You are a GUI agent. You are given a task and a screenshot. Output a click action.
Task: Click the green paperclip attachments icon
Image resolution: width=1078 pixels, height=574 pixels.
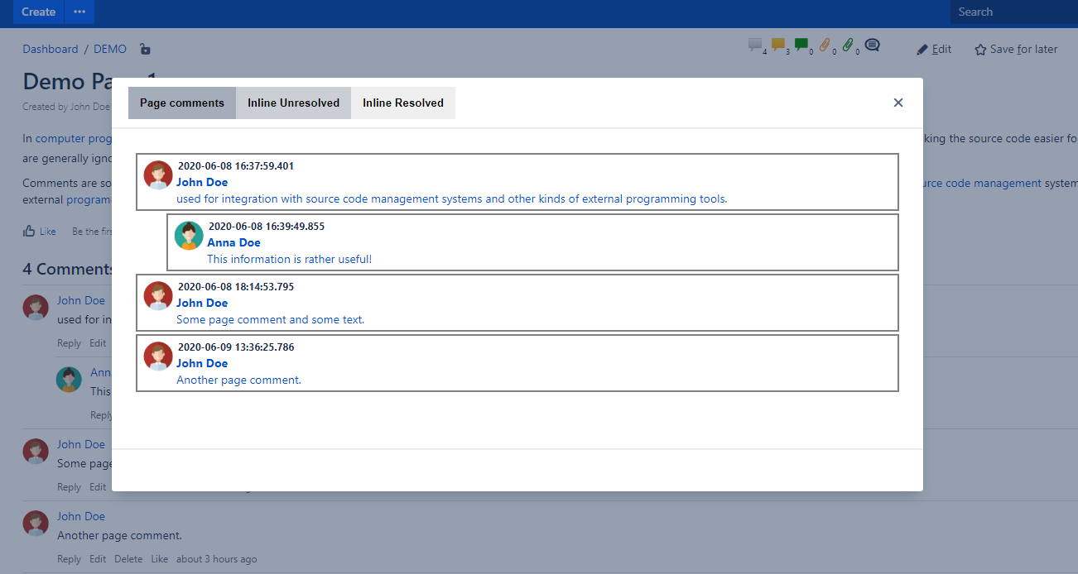coord(847,45)
